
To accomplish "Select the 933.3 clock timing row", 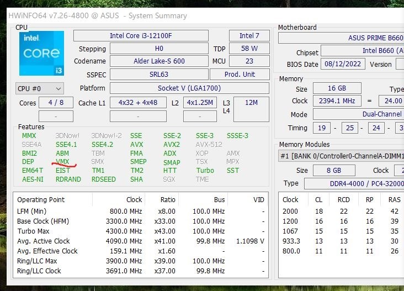I will 342,241.
